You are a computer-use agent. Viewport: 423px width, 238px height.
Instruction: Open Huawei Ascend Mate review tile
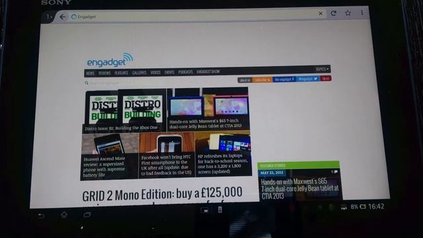(x=110, y=157)
